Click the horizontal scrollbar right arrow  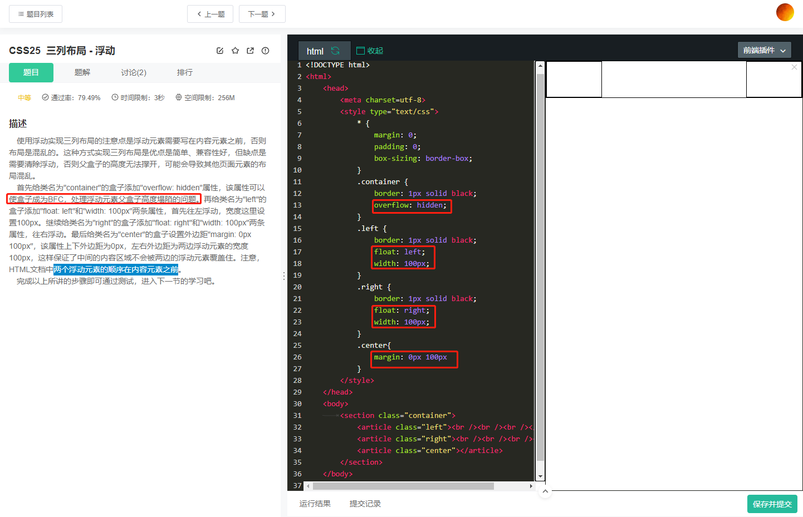pyautogui.click(x=531, y=486)
